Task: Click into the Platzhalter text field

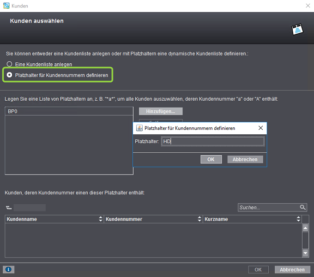Action: [x=213, y=142]
